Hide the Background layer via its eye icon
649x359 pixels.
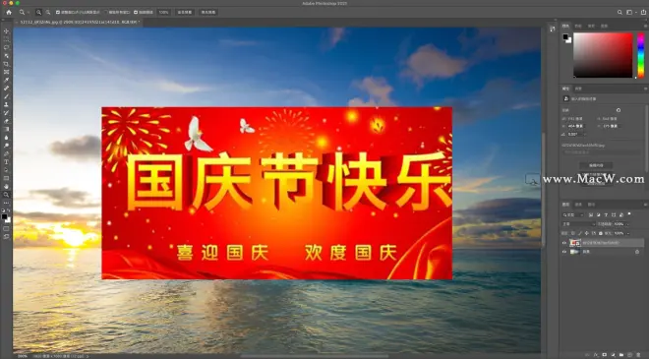click(564, 252)
